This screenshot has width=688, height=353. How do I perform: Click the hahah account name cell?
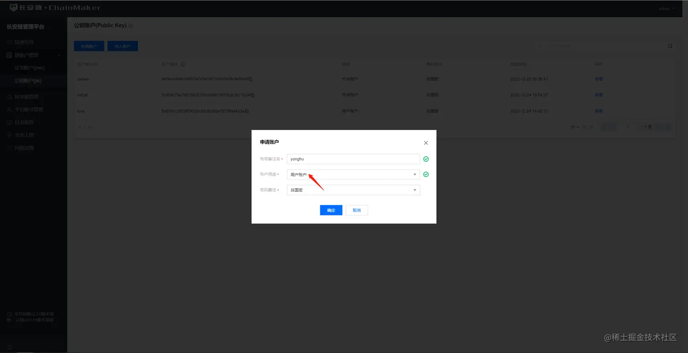83,95
